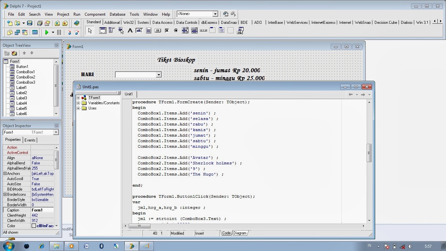Select the ActionList palette component
446x251 pixels.
point(240,31)
